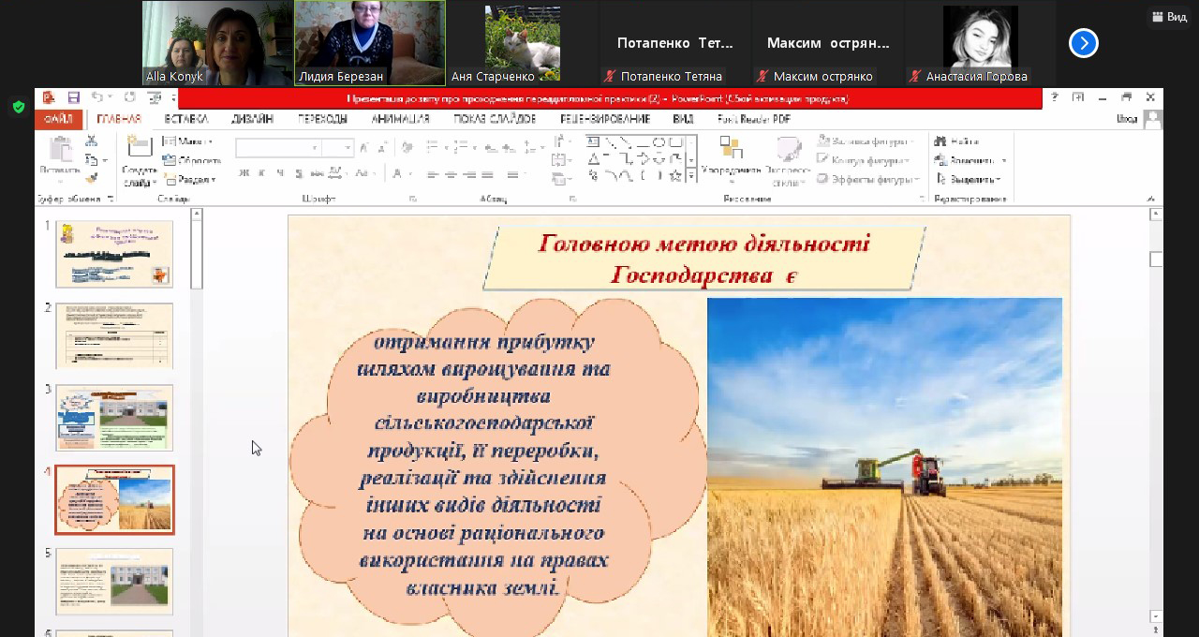Open PowerPoint help question mark

[1055, 97]
